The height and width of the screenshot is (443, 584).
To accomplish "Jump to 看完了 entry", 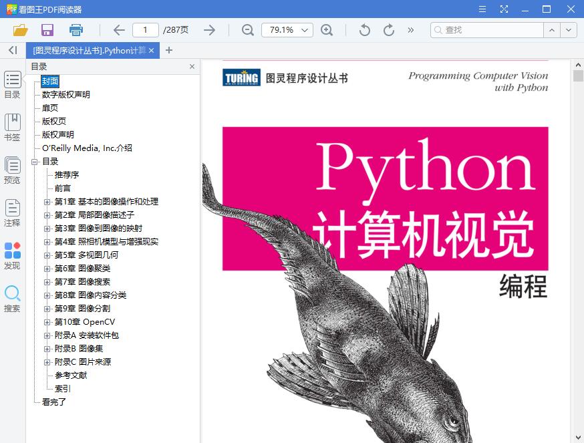I will pos(54,402).
